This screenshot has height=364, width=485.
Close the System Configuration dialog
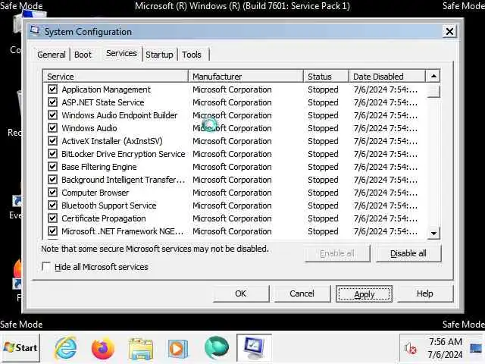[x=449, y=31]
